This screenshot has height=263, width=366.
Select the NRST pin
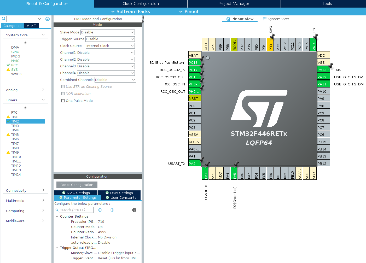tap(195, 98)
